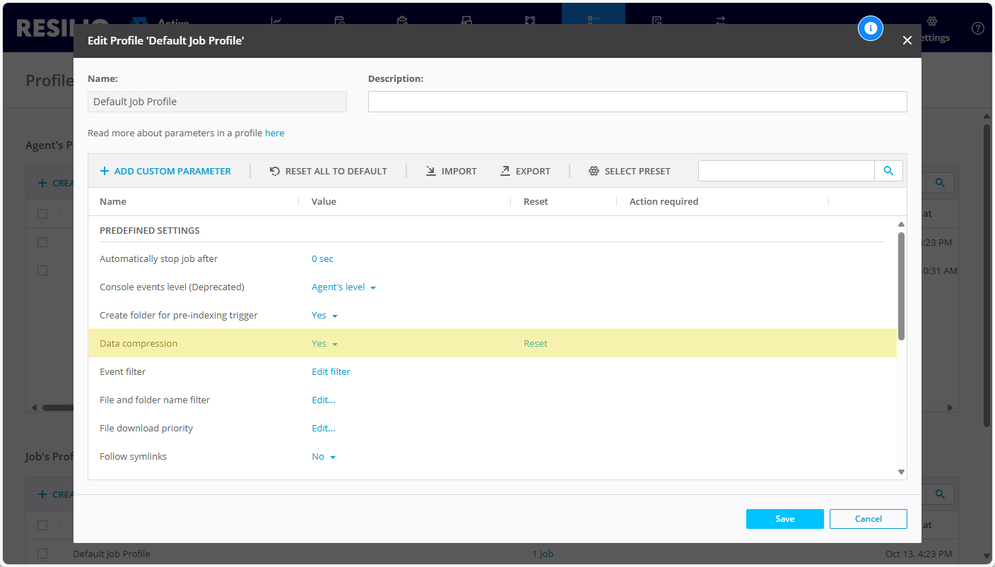Open Data compression Yes dropdown
Screen dimensions: 995x567
(x=324, y=344)
